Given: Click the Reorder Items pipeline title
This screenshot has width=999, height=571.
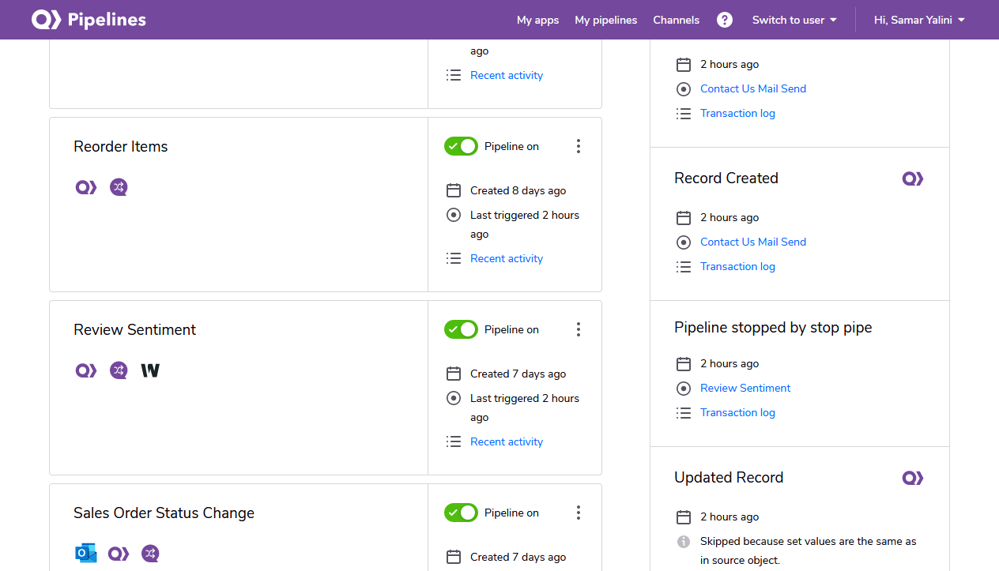Looking at the screenshot, I should point(121,146).
